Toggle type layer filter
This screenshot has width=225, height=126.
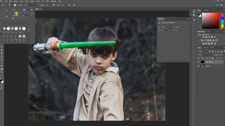216,51
